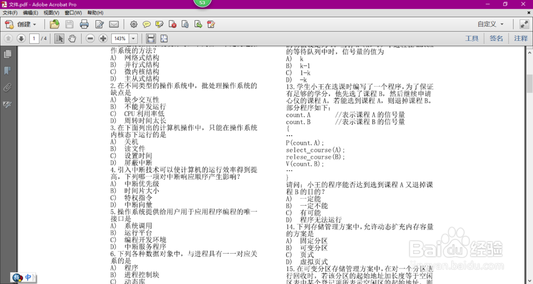Image resolution: width=533 pixels, height=284 pixels.
Task: Open the 窗口(W) menu
Action: [73, 13]
